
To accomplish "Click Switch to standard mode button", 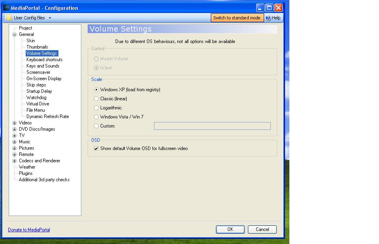I will [x=237, y=18].
